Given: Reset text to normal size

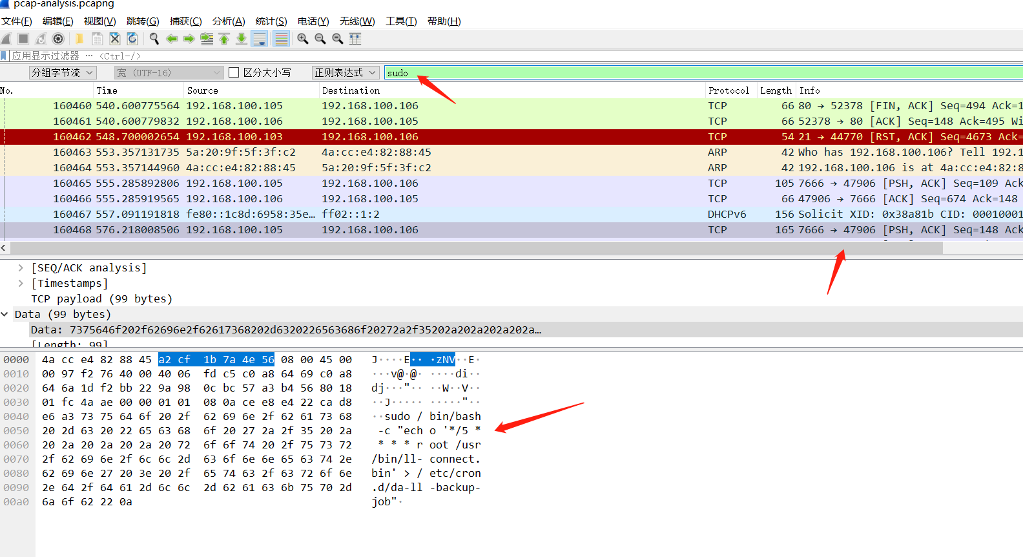Looking at the screenshot, I should 337,39.
